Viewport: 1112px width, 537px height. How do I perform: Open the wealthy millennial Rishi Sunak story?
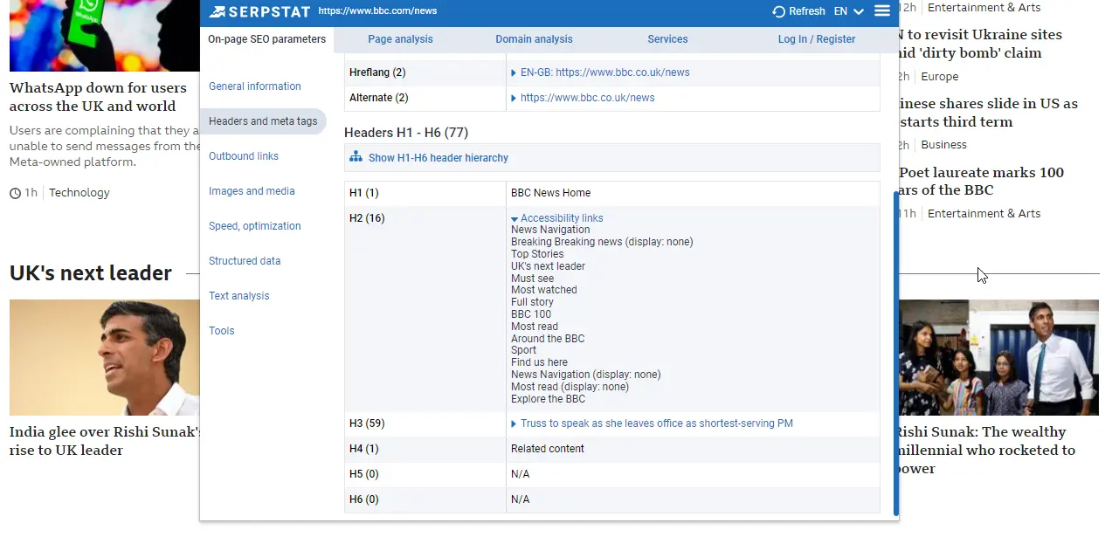pyautogui.click(x=985, y=451)
